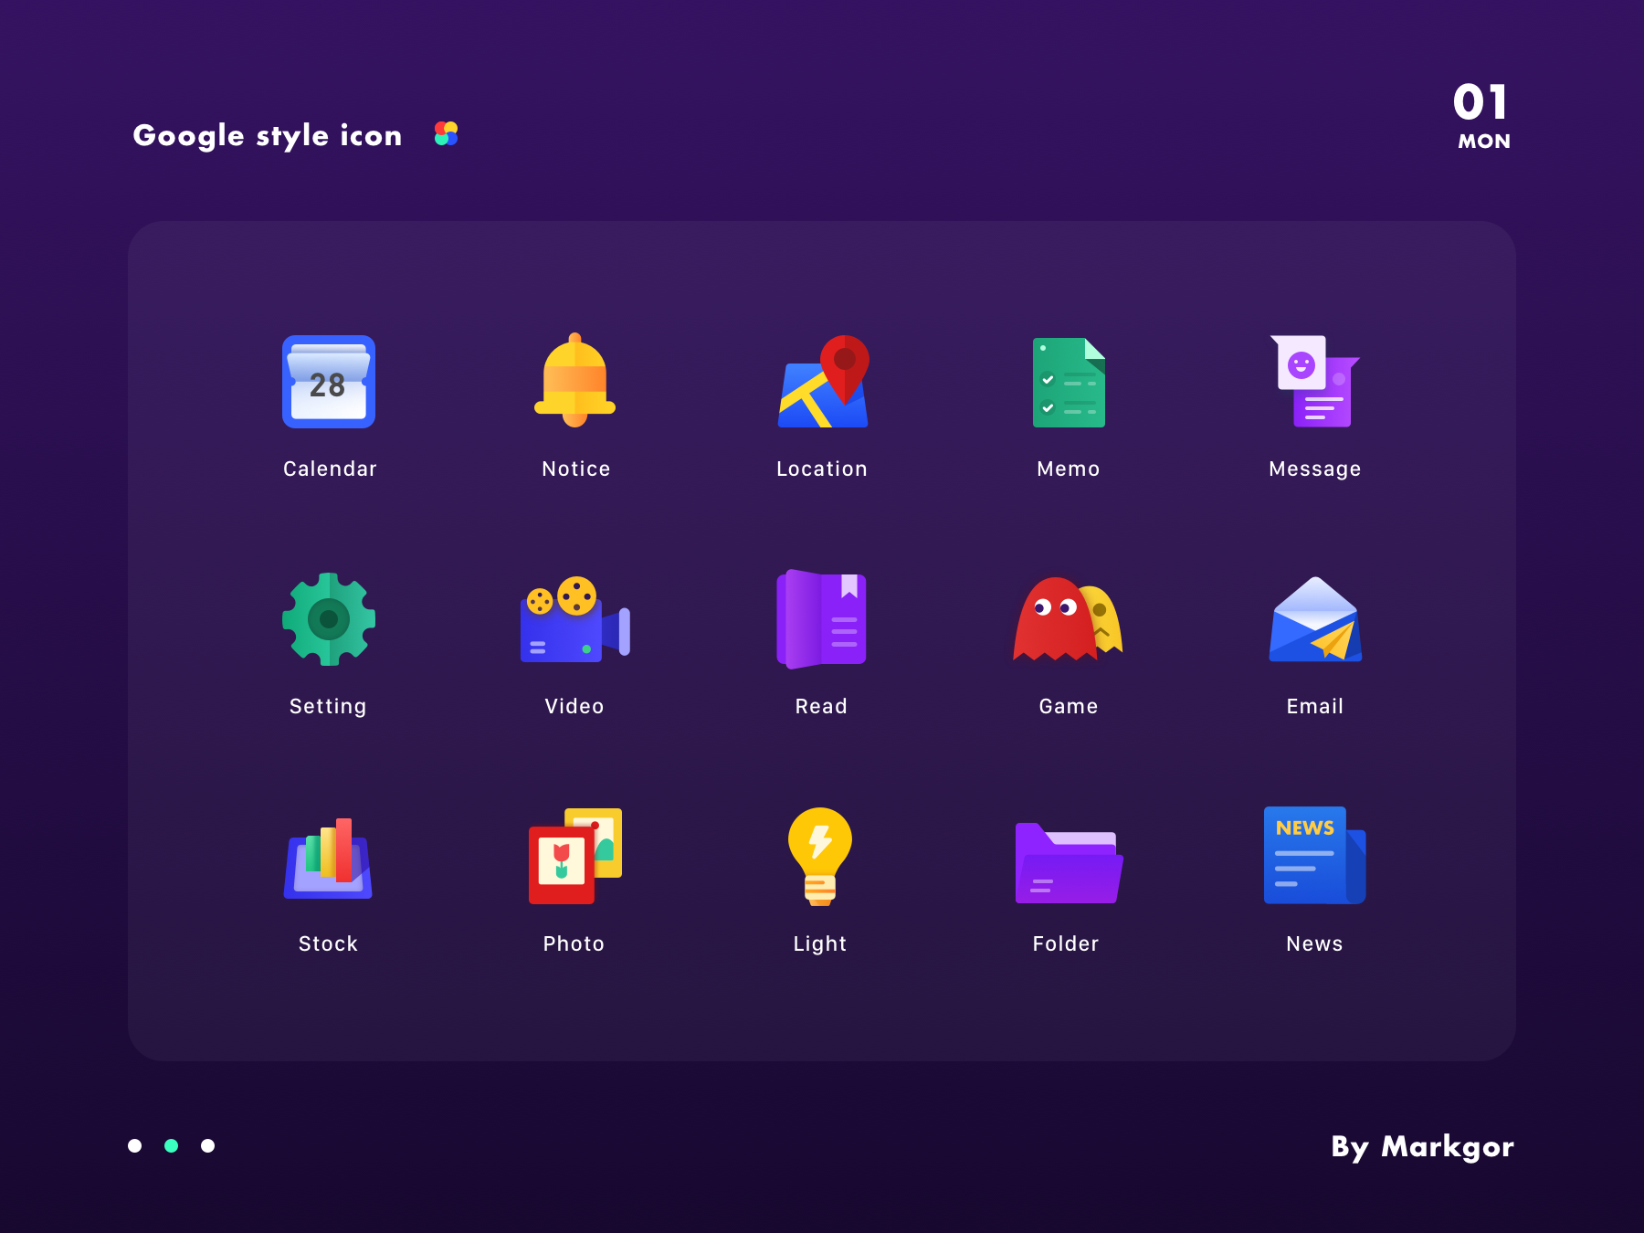Select the first white pagination dot

point(134,1145)
